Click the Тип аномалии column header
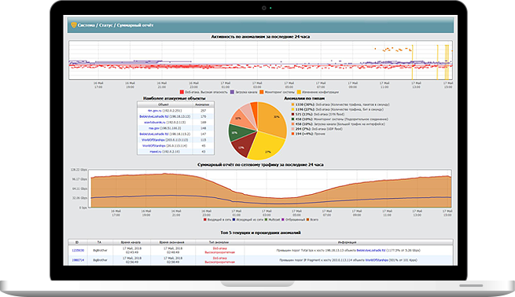515x297 pixels. click(x=219, y=242)
